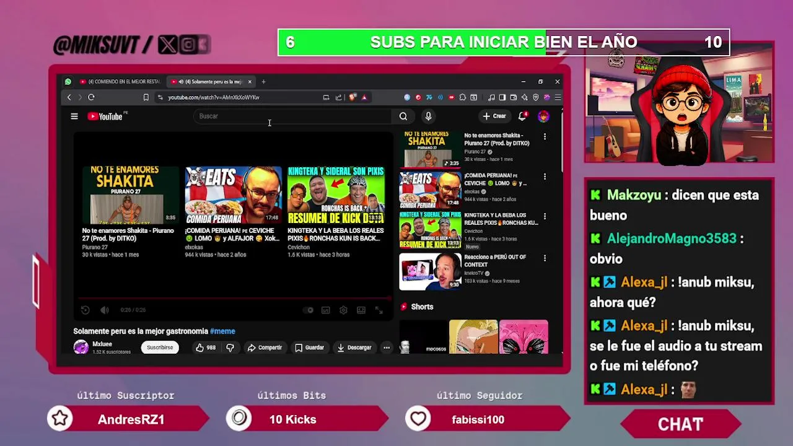Click the red video progress bar

234,299
